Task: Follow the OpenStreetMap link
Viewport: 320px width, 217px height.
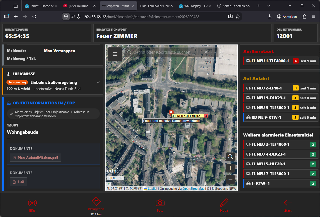Action: 193,189
